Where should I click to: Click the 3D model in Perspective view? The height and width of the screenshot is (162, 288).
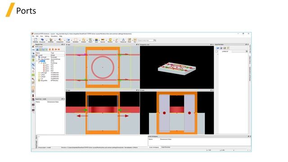[x=177, y=69]
